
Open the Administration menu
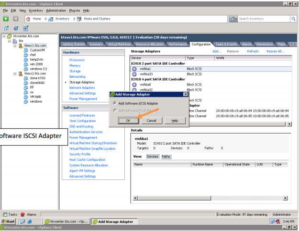click(56, 10)
